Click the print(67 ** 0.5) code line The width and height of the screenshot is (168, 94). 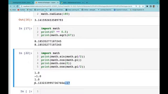(54, 32)
